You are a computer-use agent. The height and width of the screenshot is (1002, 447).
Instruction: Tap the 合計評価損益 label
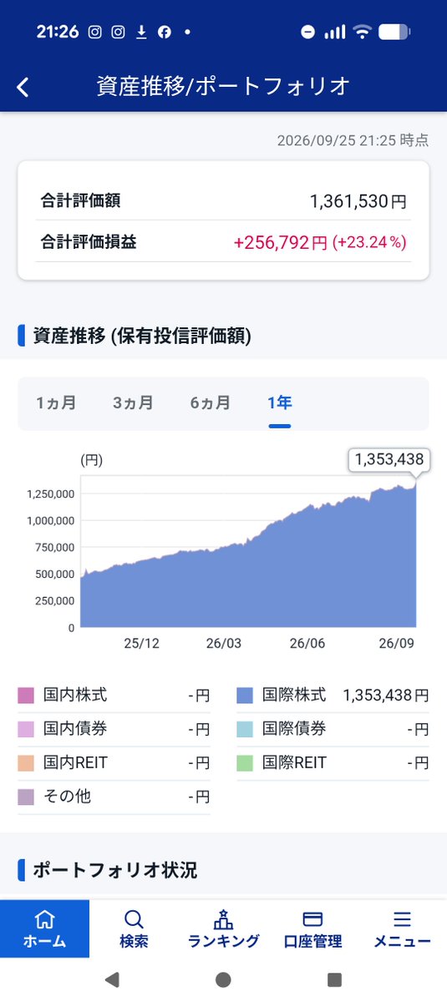[x=89, y=242]
